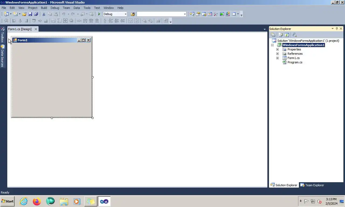The image size is (345, 207).
Task: Open the File menu
Action: [x=4, y=8]
